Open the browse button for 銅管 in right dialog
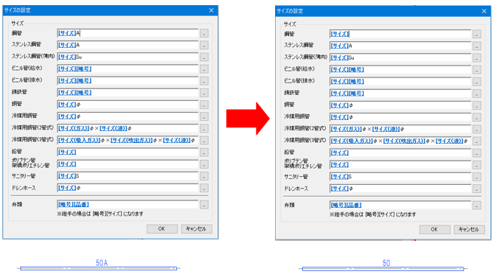Screen dimensions: 497x277 tap(476, 105)
